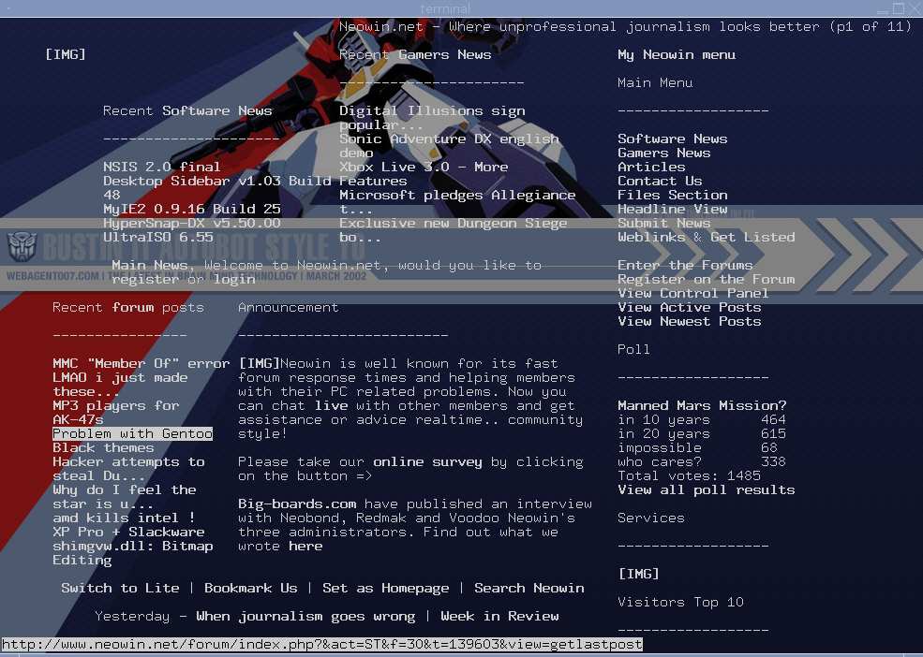Click the Recent Gamers News heading
Viewport: 923px width, 657px height.
pyautogui.click(x=415, y=54)
